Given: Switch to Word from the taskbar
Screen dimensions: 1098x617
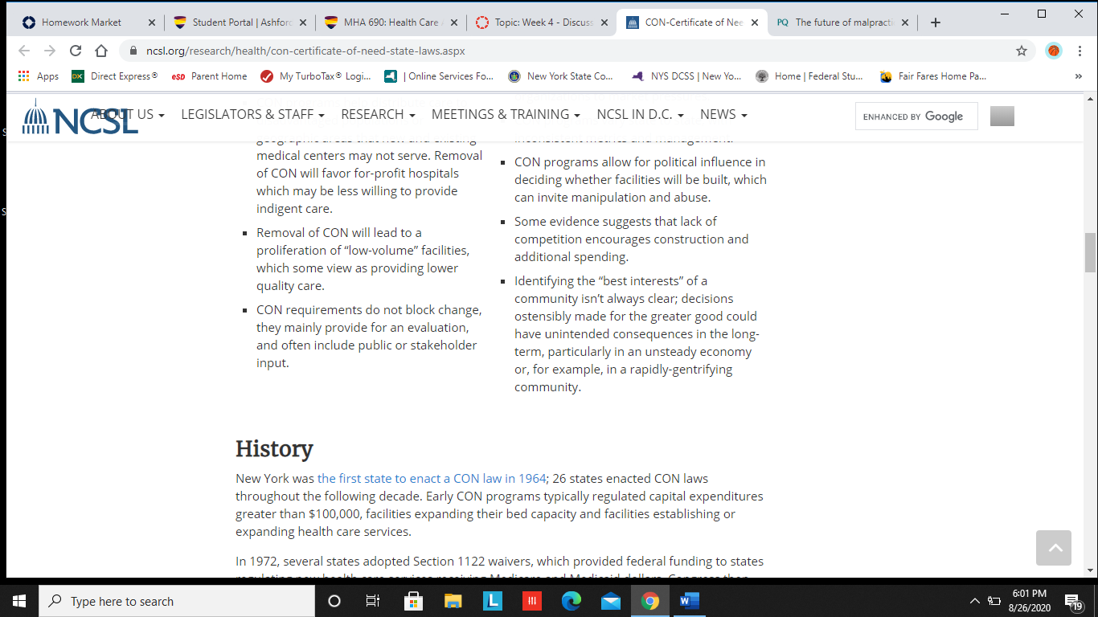Looking at the screenshot, I should pos(690,601).
